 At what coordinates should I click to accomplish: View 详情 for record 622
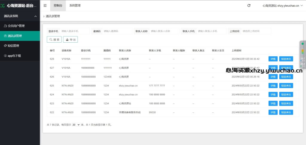[x=273, y=112]
